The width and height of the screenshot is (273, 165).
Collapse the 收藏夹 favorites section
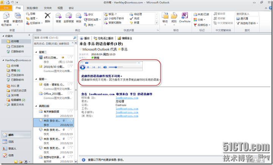pyautogui.click(x=3, y=36)
